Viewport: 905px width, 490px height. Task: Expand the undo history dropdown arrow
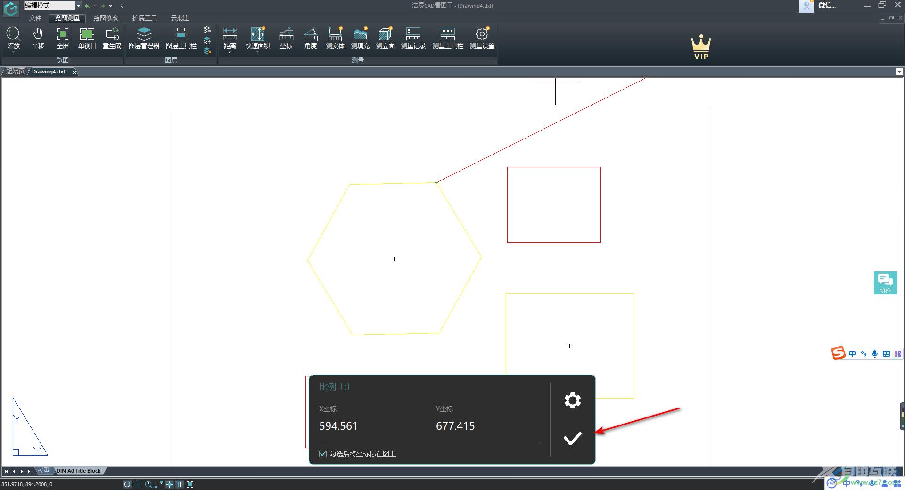[x=95, y=6]
